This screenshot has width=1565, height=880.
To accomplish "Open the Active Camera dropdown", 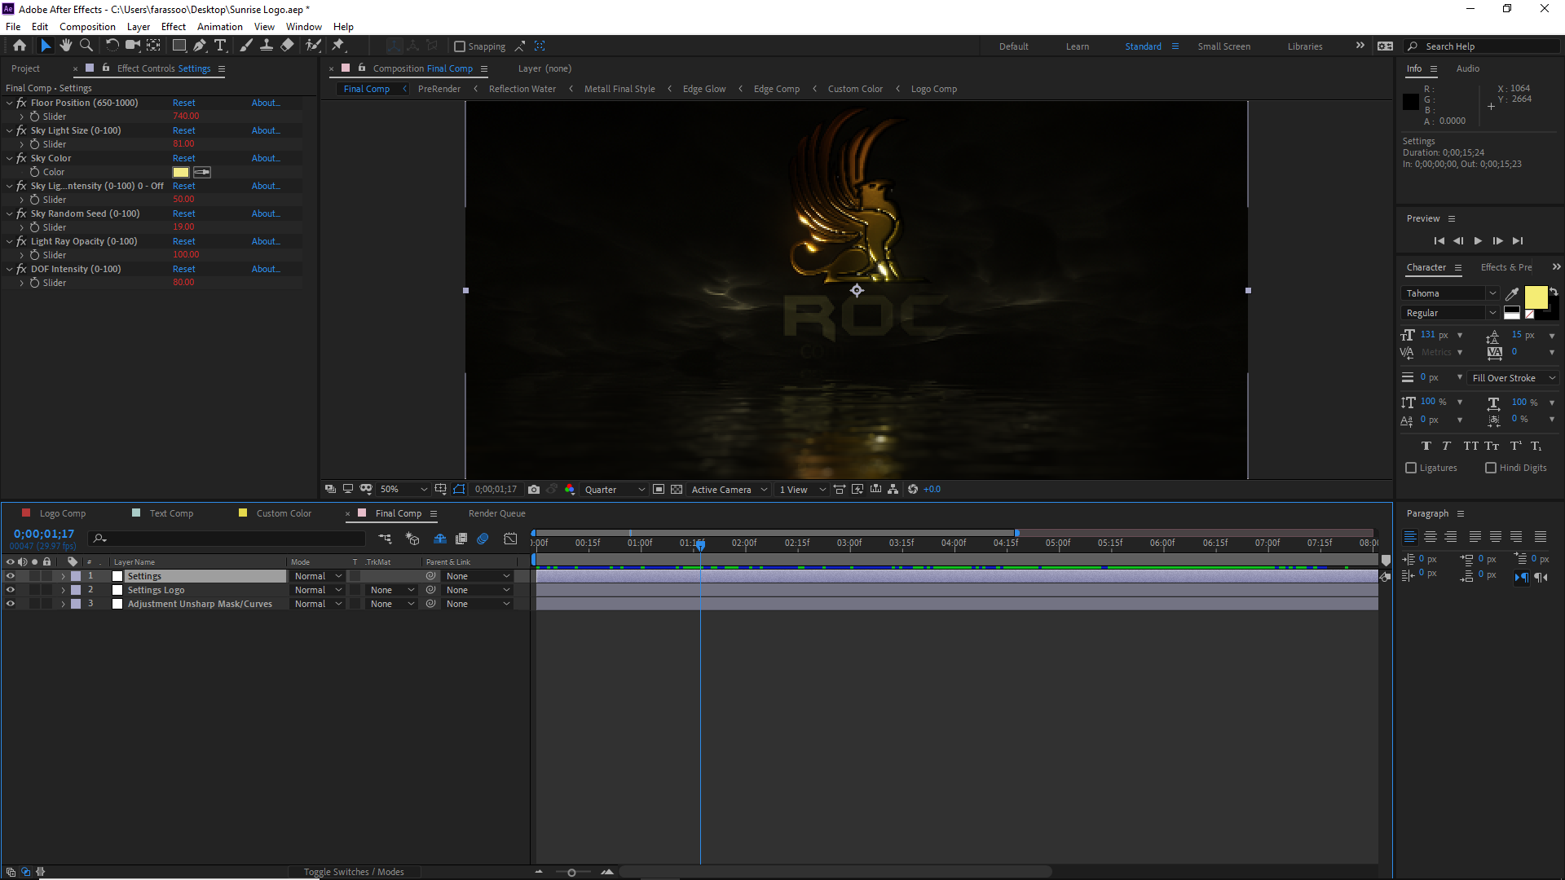I will pyautogui.click(x=729, y=489).
